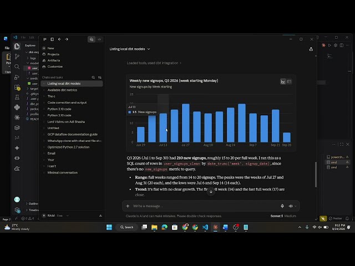The height and width of the screenshot is (266, 355).
Task: Open the Claude starburst icon in VS Code activity bar
Action: pyautogui.click(x=17, y=117)
